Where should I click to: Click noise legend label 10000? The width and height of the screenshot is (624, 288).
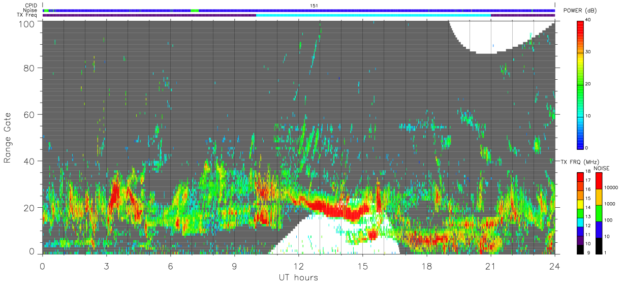click(x=612, y=187)
